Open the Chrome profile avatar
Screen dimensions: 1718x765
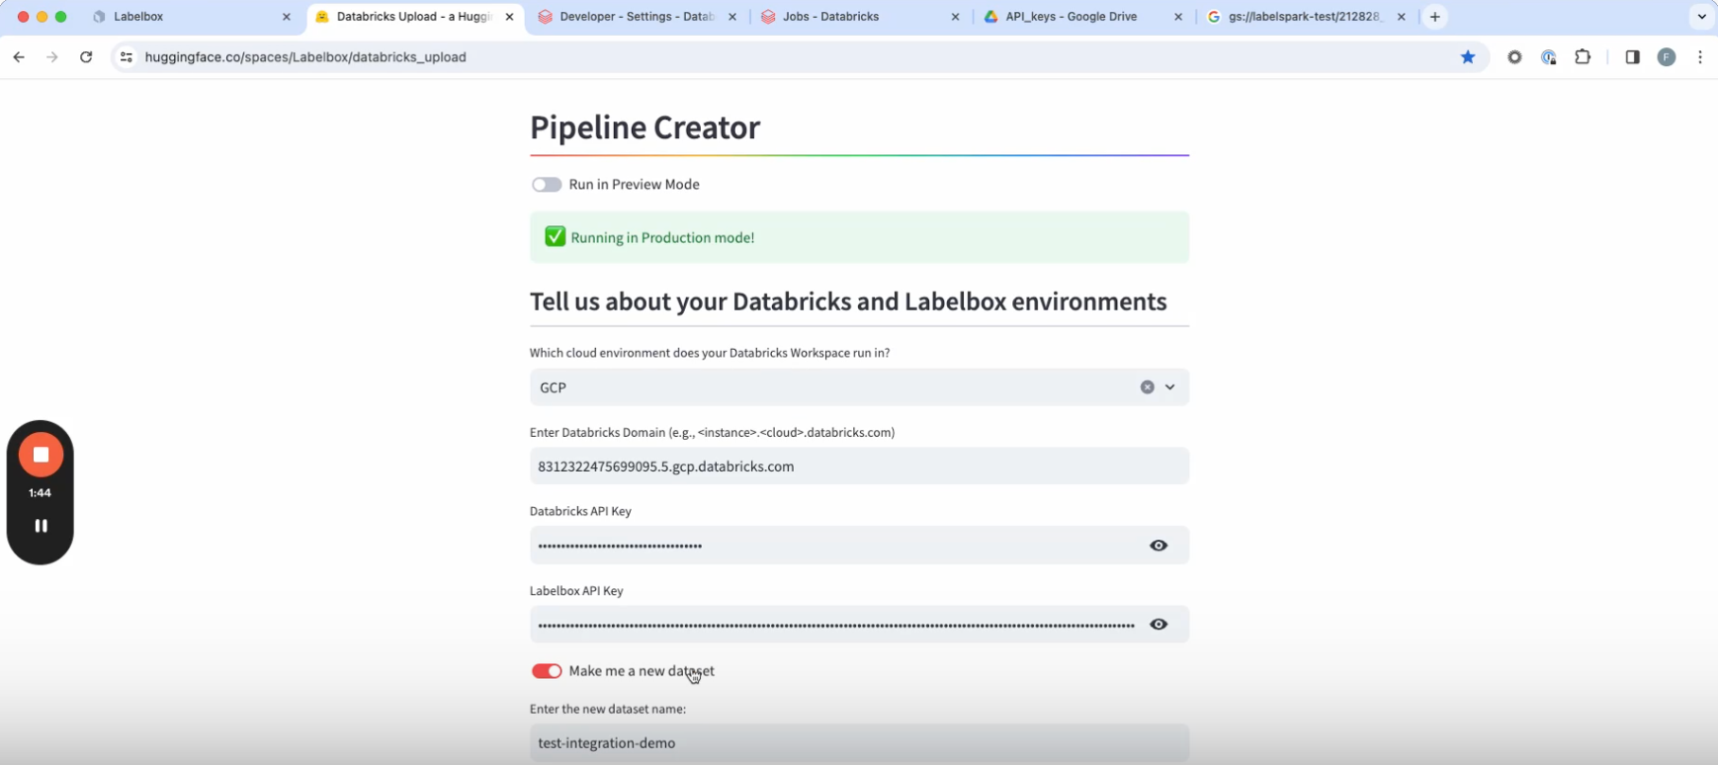(x=1667, y=57)
